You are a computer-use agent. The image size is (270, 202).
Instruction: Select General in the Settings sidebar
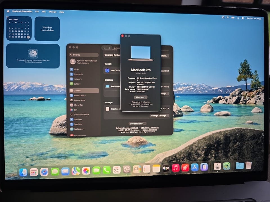coord(84,91)
